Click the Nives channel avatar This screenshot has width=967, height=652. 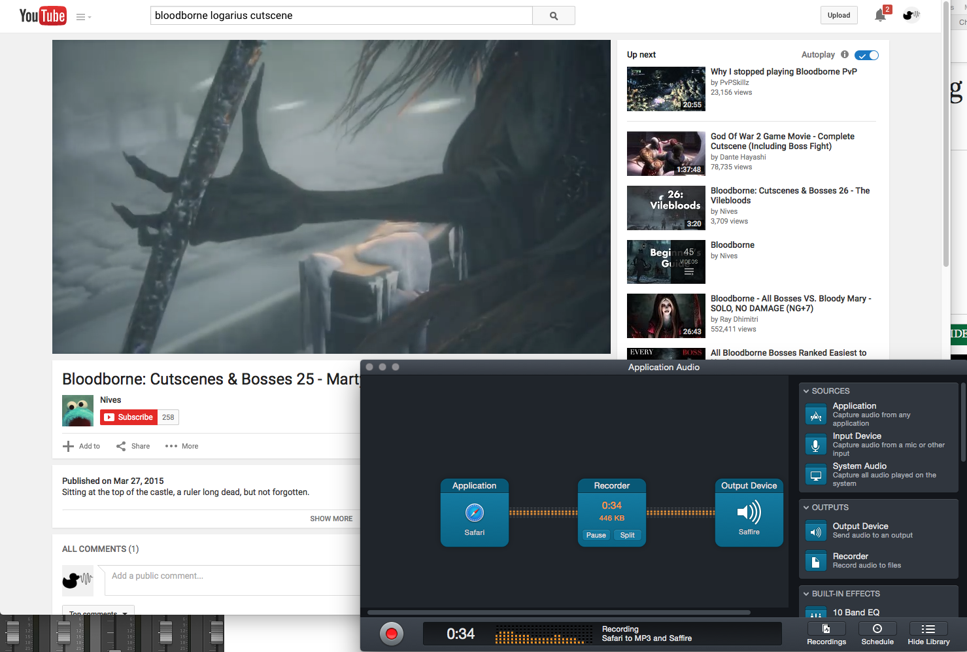point(78,411)
